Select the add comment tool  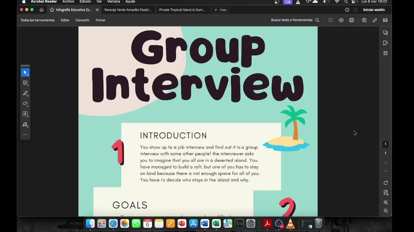(x=25, y=83)
